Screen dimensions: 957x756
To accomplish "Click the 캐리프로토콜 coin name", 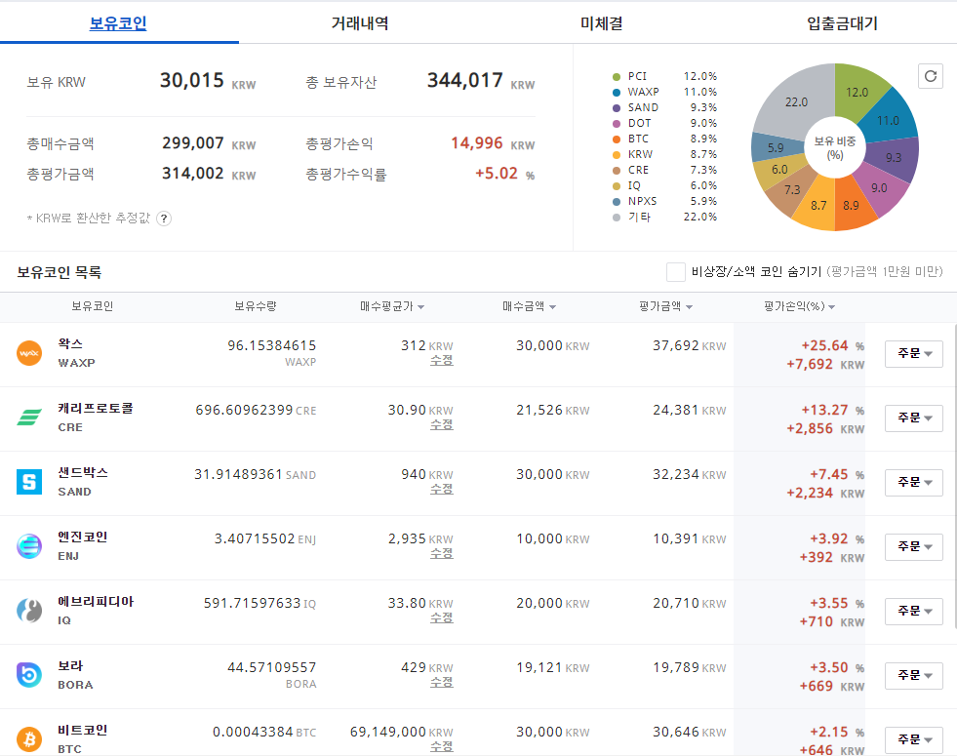I will (96, 408).
